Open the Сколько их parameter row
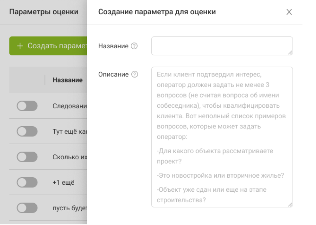The height and width of the screenshot is (225, 316). tap(70, 157)
